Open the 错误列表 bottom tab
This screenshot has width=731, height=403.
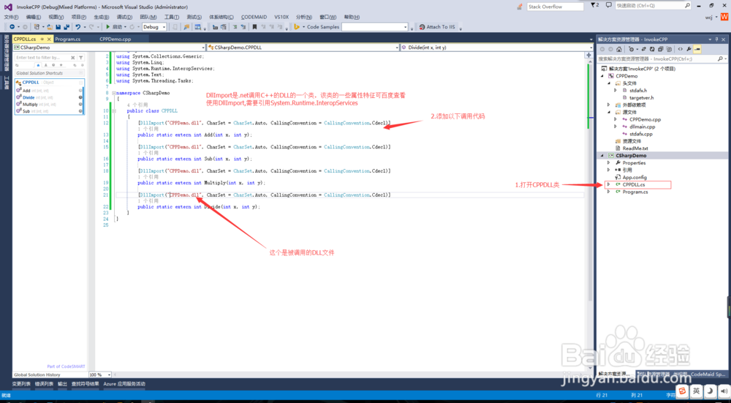pyautogui.click(x=44, y=384)
